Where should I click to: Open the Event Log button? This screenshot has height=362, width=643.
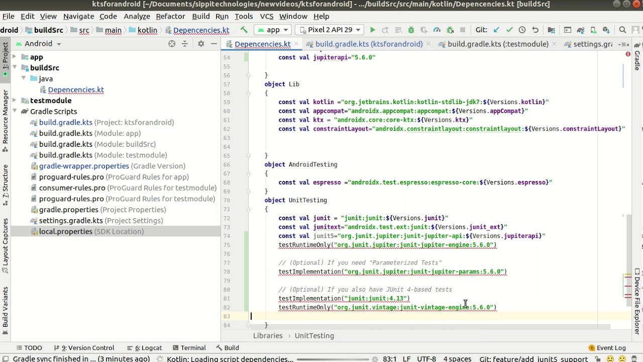[607, 347]
